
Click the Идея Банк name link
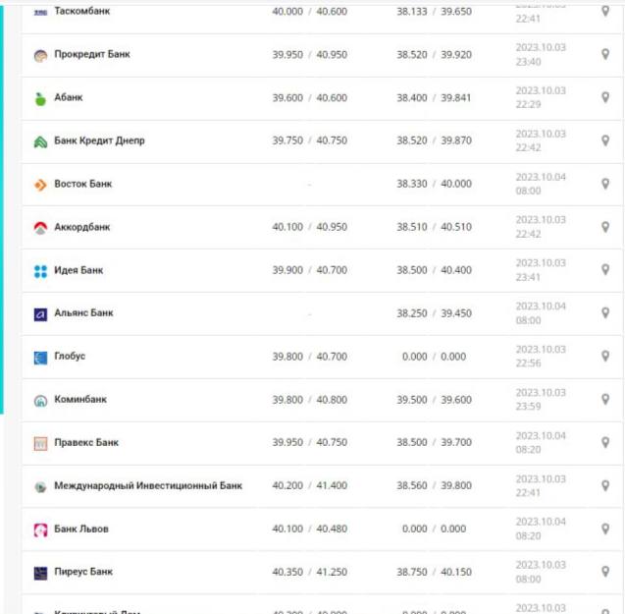(78, 270)
